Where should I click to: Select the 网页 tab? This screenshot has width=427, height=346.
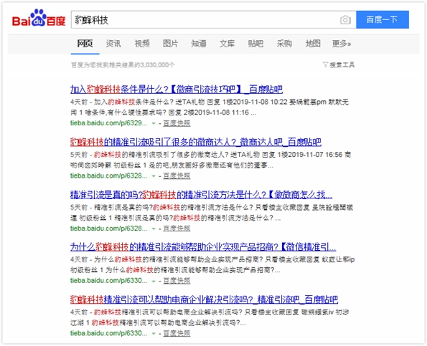click(x=85, y=44)
